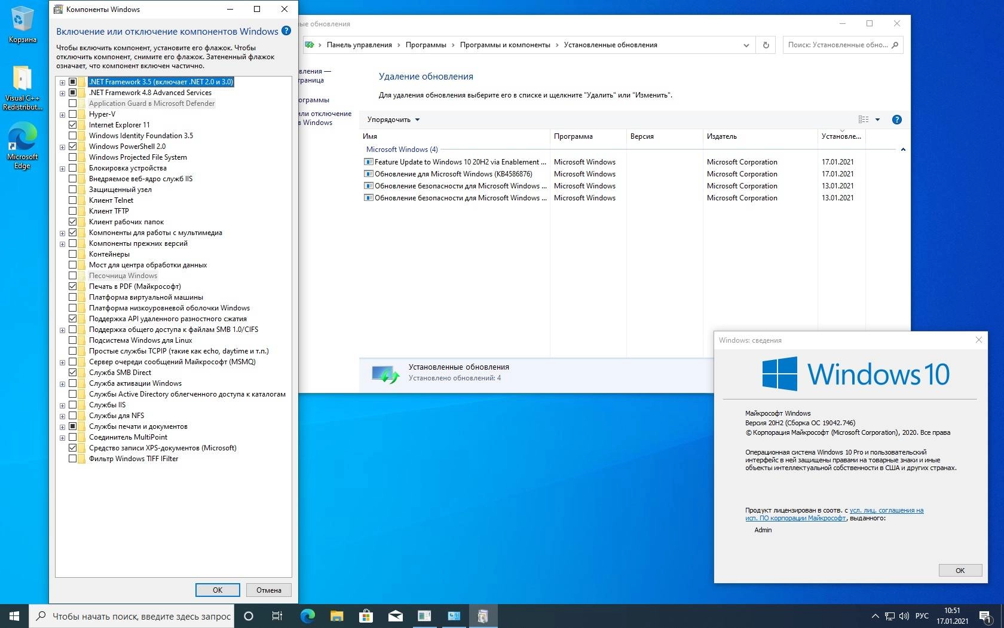The image size is (1004, 628).
Task: Click the view options icon in Installed Updates
Action: coord(864,120)
